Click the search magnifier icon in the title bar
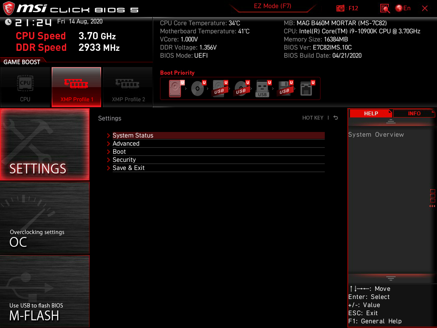The image size is (437, 328). tap(385, 8)
